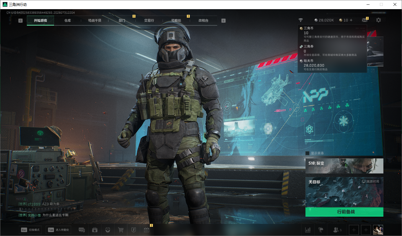The image size is (402, 236).
Task: Open the chat bubbles icon
Action: pos(82,230)
